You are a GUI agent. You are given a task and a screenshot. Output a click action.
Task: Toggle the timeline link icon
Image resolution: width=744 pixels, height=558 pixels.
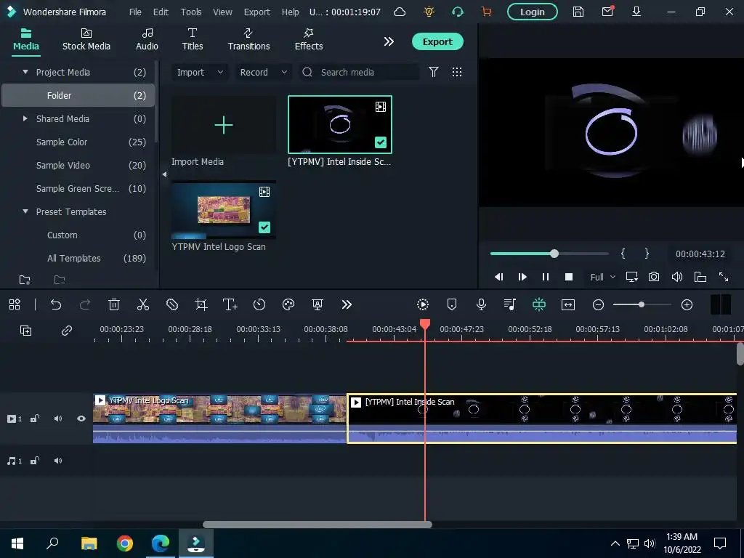[66, 331]
